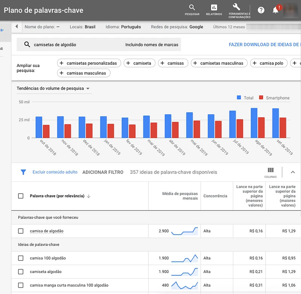Click the blue ago de 2019 bar

[254, 123]
